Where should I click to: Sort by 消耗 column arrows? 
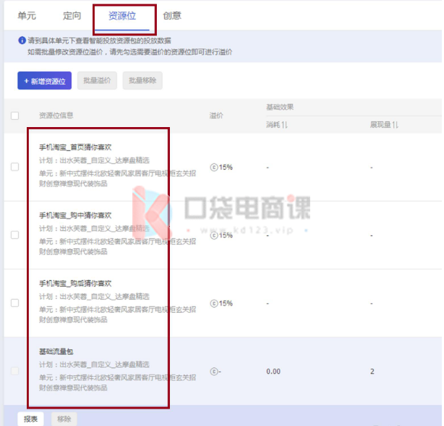coord(285,125)
